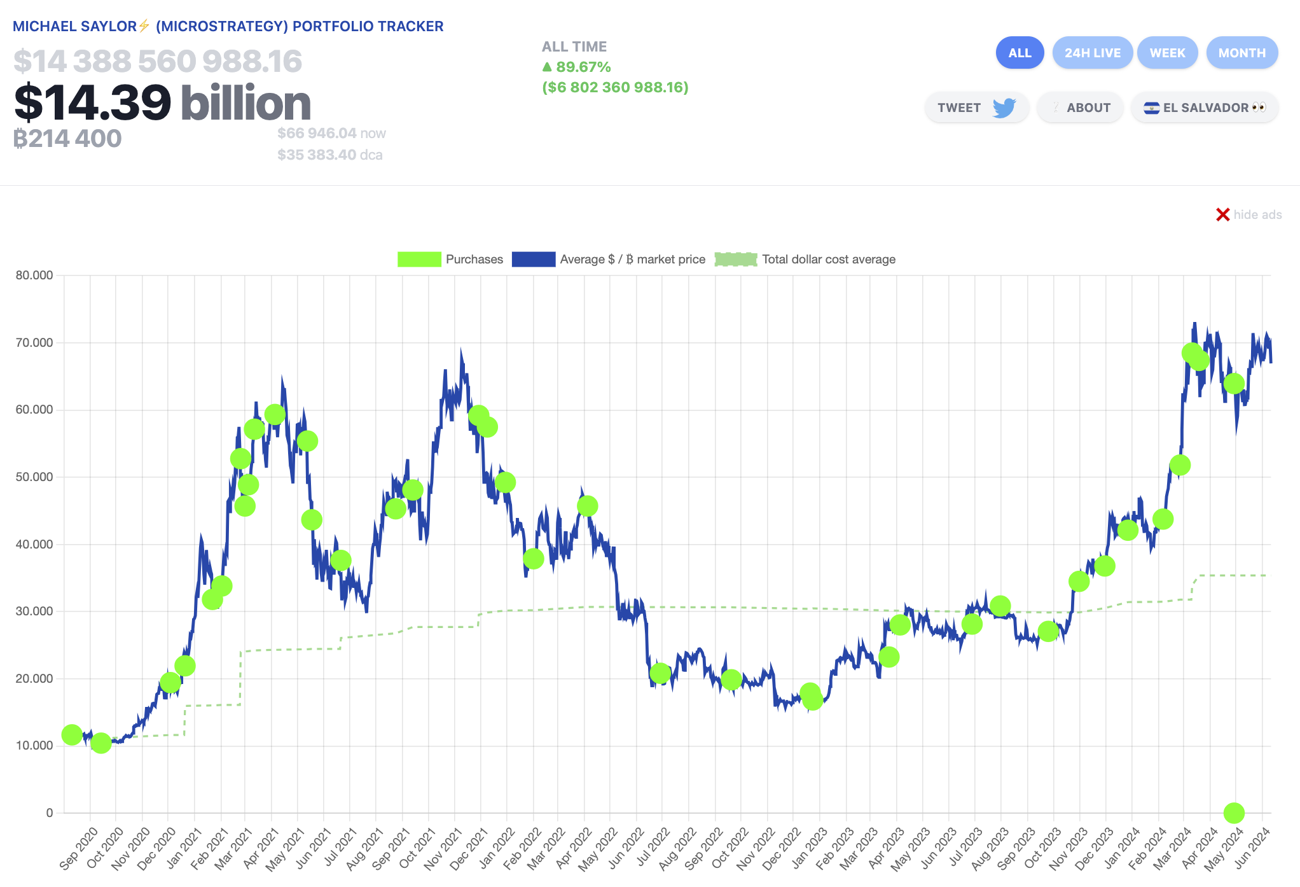Screen dimensions: 1300x887
Task: Toggle Total dollar cost average swatch
Action: coord(736,259)
